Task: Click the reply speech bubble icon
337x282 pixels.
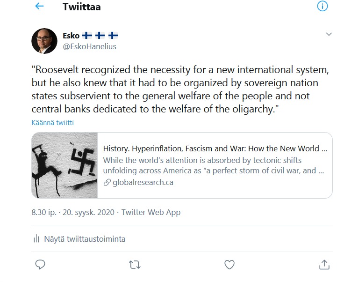Action: (x=40, y=265)
